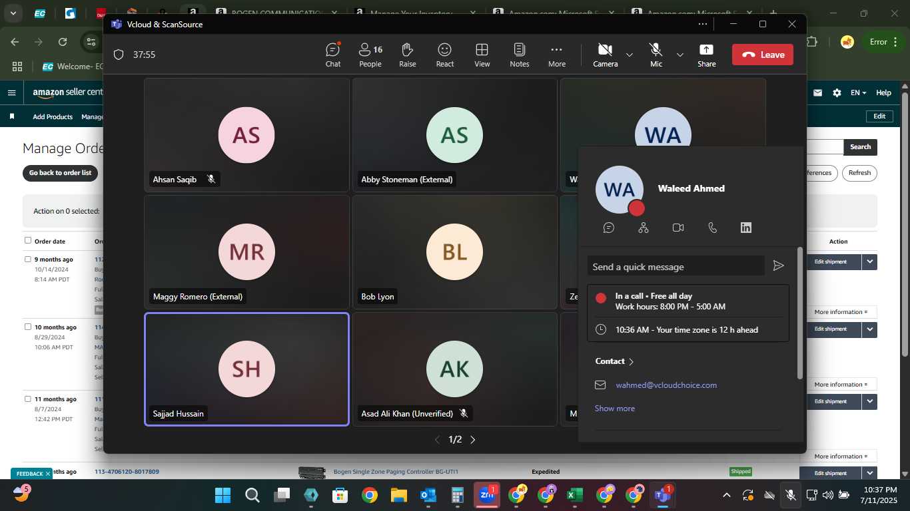Viewport: 910px width, 511px height.
Task: Open the Teams window title-bar ellipsis menu
Action: pos(703,24)
